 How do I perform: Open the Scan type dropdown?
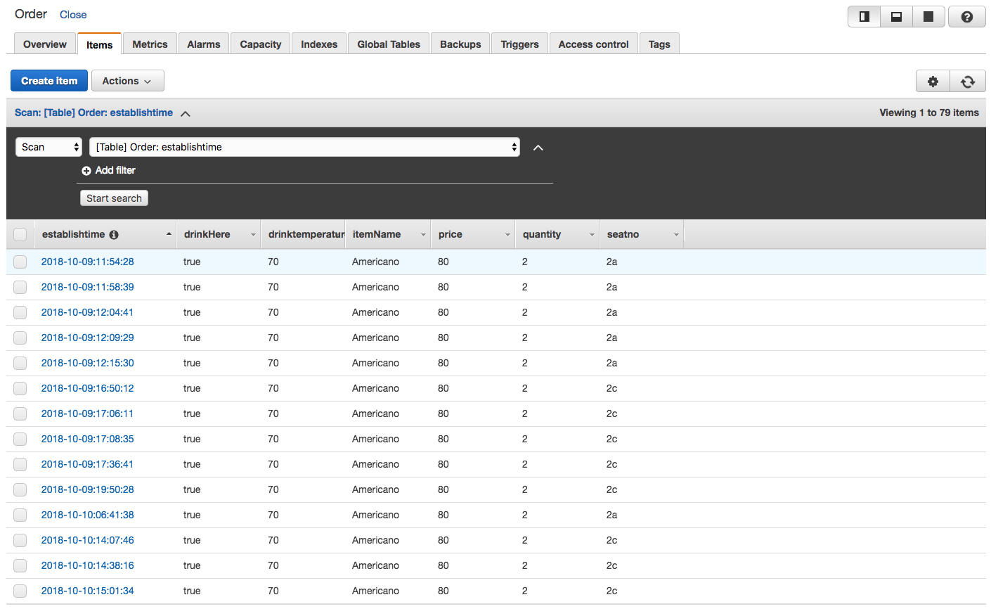(49, 147)
